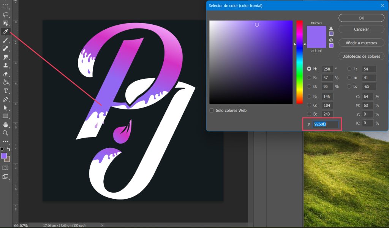Image resolution: width=389 pixels, height=228 pixels.
Task: Select the Type text tool
Action: click(6, 91)
